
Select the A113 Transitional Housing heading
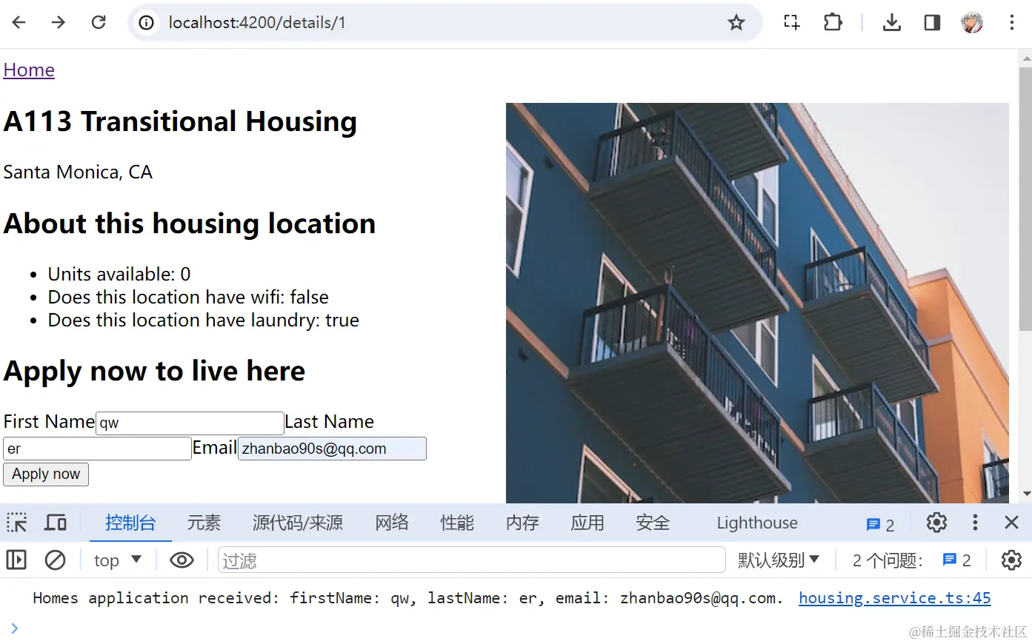point(180,121)
